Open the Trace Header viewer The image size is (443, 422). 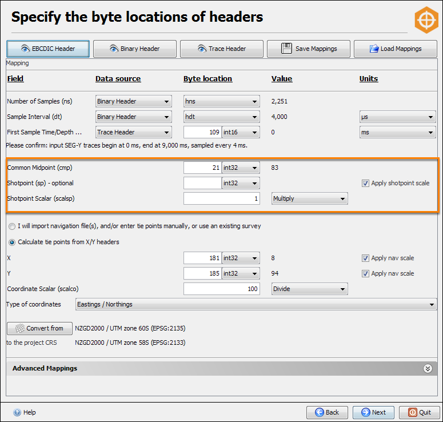coord(222,49)
